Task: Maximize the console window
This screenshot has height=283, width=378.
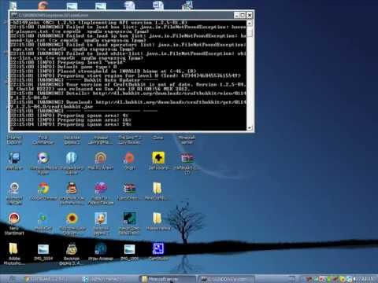Action: click(x=243, y=15)
